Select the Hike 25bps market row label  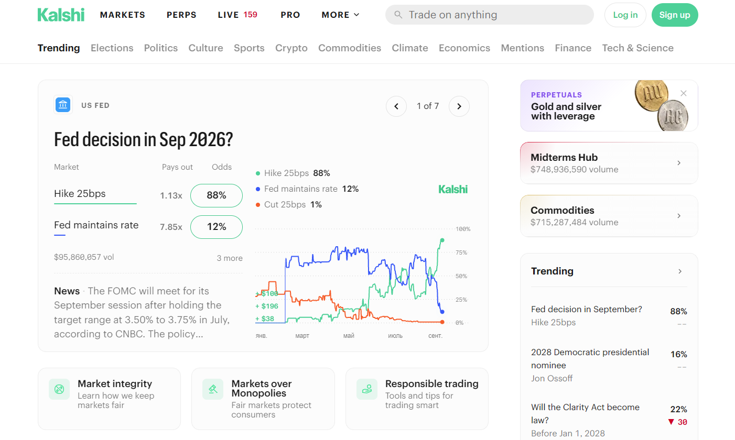tap(80, 193)
